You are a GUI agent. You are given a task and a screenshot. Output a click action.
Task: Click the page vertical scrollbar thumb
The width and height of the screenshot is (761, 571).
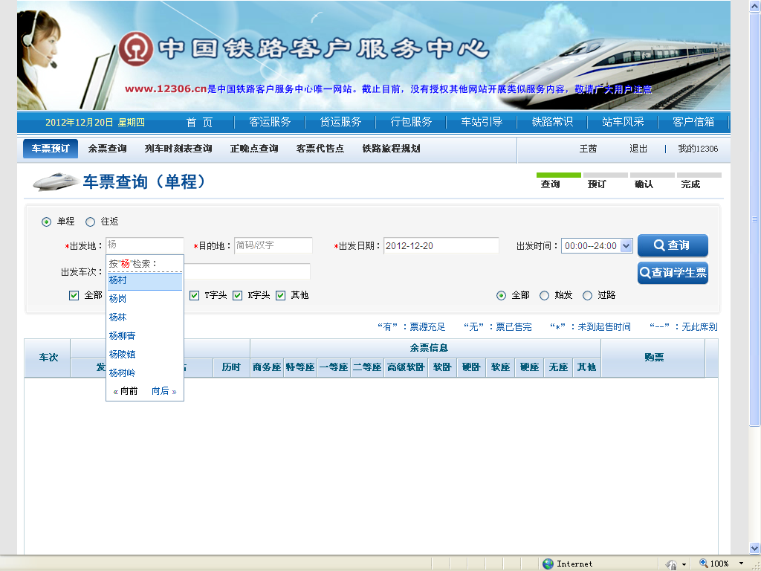[x=755, y=220]
